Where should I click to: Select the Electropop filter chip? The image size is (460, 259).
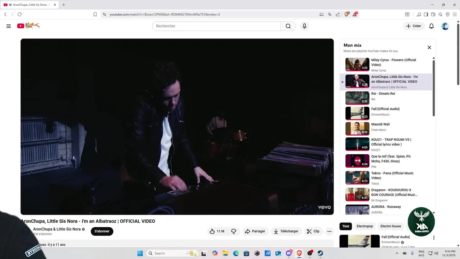(365, 226)
